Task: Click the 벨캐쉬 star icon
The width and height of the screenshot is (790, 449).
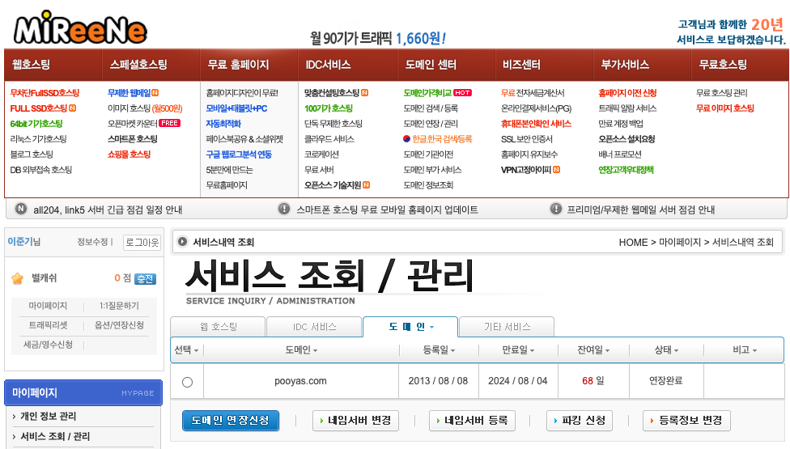Action: (x=18, y=278)
